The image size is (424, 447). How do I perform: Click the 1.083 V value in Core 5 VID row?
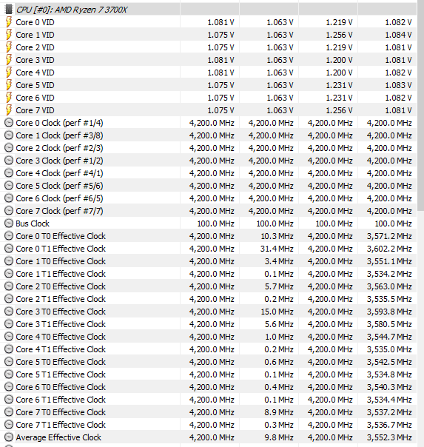pyautogui.click(x=398, y=85)
